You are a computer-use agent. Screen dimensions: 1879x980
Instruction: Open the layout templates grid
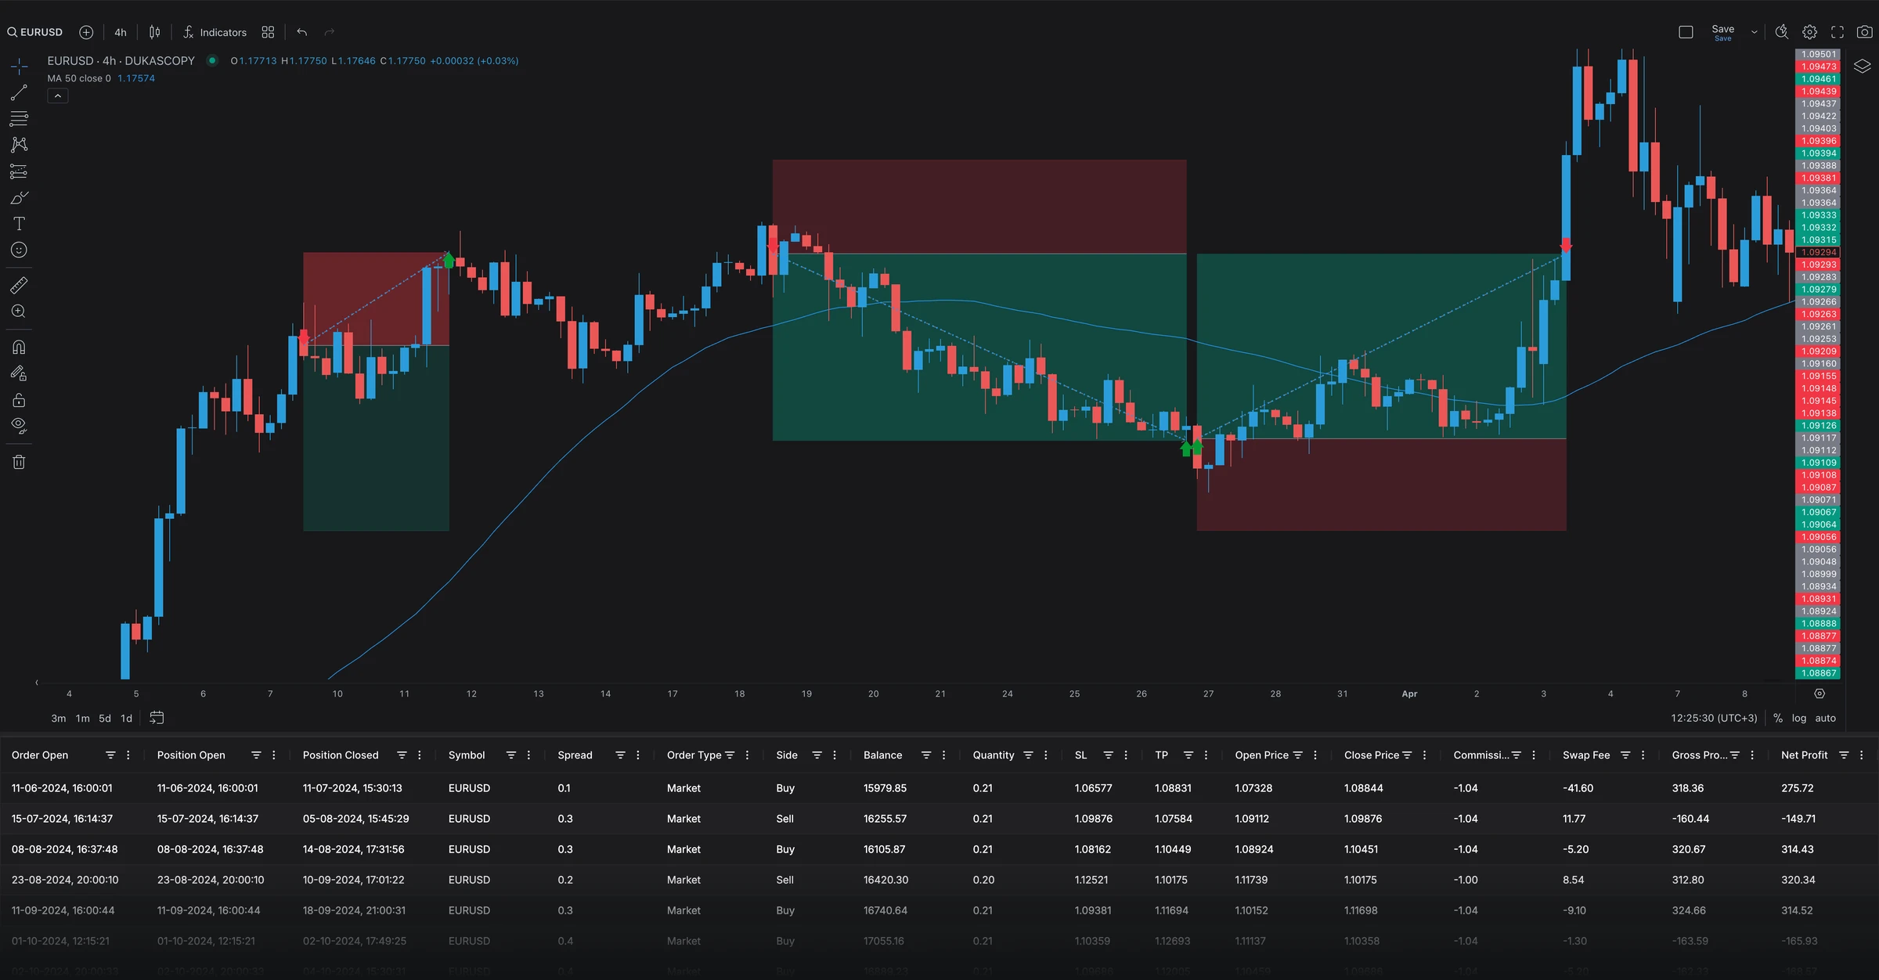268,32
